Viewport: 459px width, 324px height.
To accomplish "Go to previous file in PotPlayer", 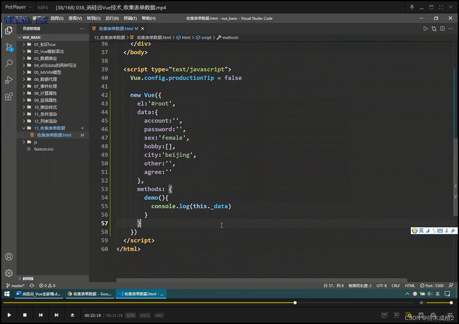I will click(41, 315).
